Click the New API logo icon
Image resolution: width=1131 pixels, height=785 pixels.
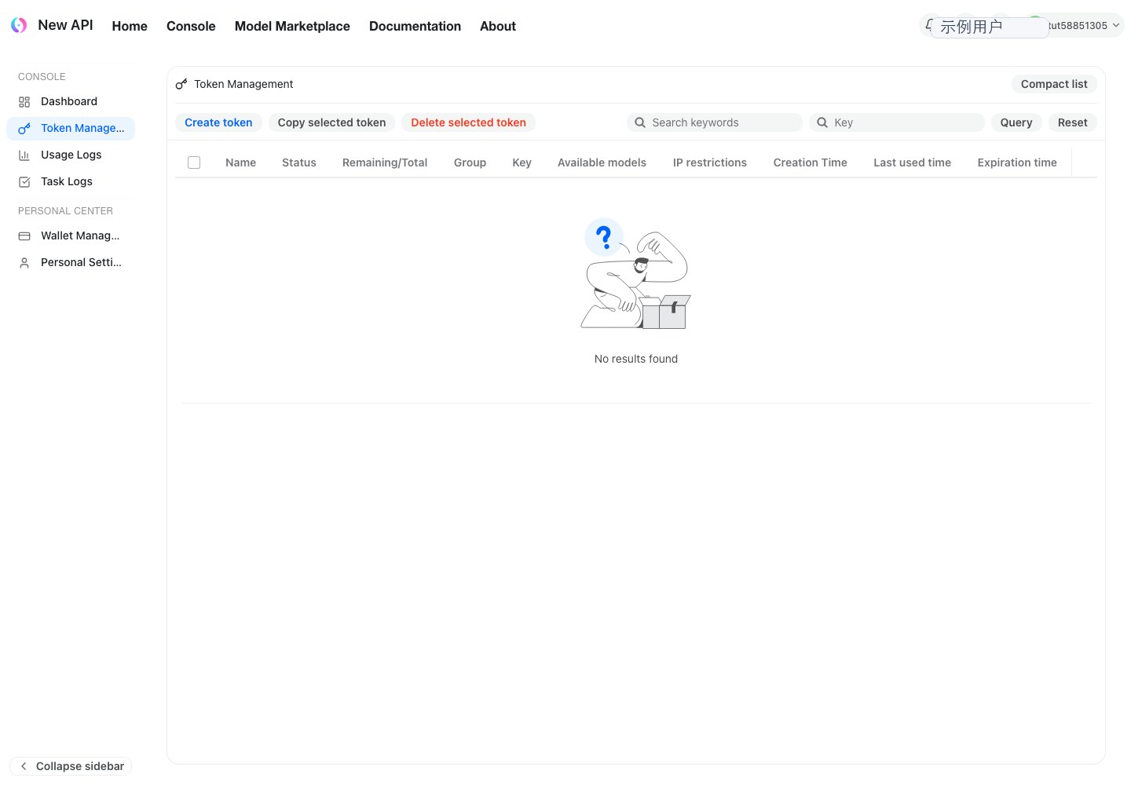(x=19, y=26)
